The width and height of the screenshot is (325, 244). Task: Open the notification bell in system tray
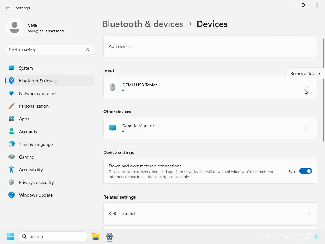pyautogui.click(x=316, y=236)
